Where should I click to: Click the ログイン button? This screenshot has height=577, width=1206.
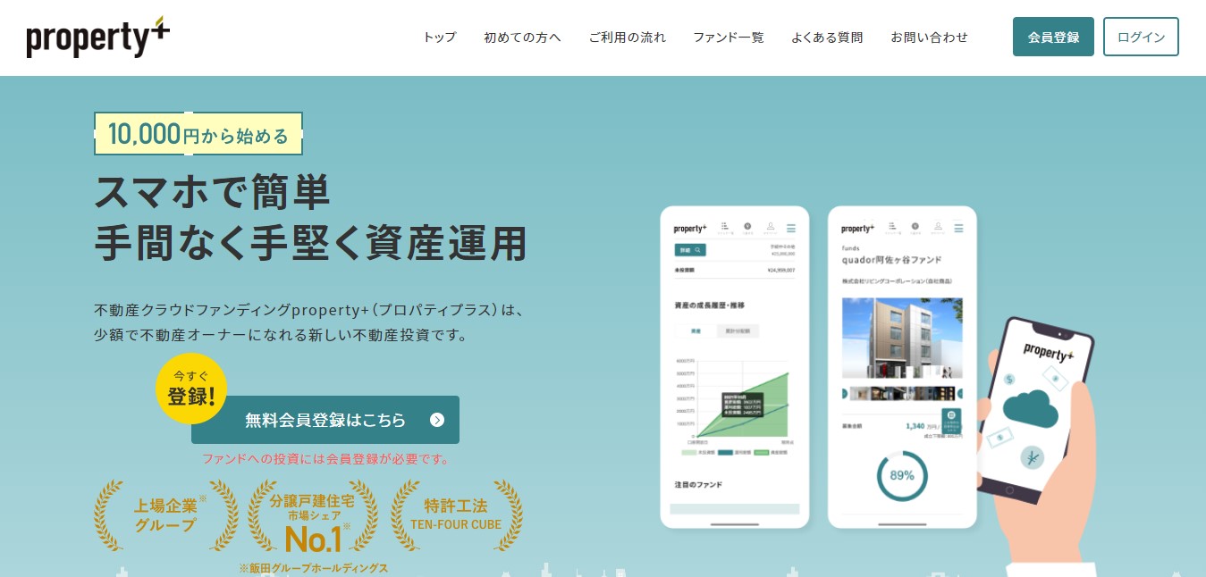tap(1141, 37)
